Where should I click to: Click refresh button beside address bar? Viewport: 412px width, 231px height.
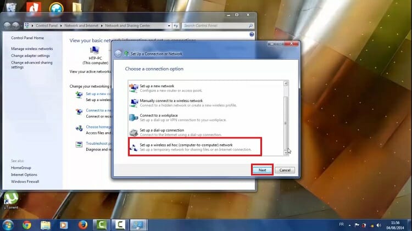coord(176,25)
